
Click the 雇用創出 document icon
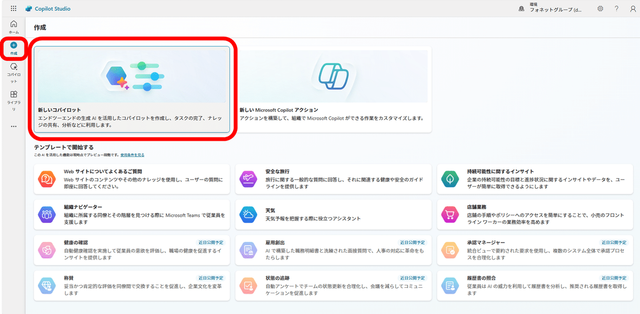tap(248, 250)
